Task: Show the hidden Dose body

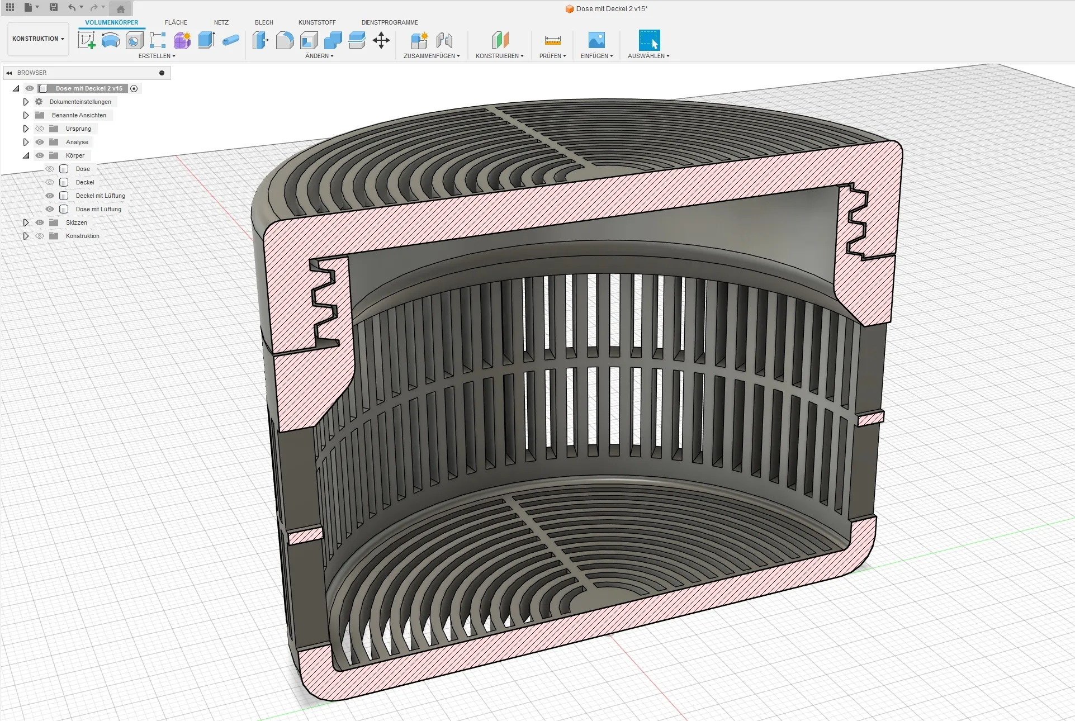Action: click(x=50, y=169)
